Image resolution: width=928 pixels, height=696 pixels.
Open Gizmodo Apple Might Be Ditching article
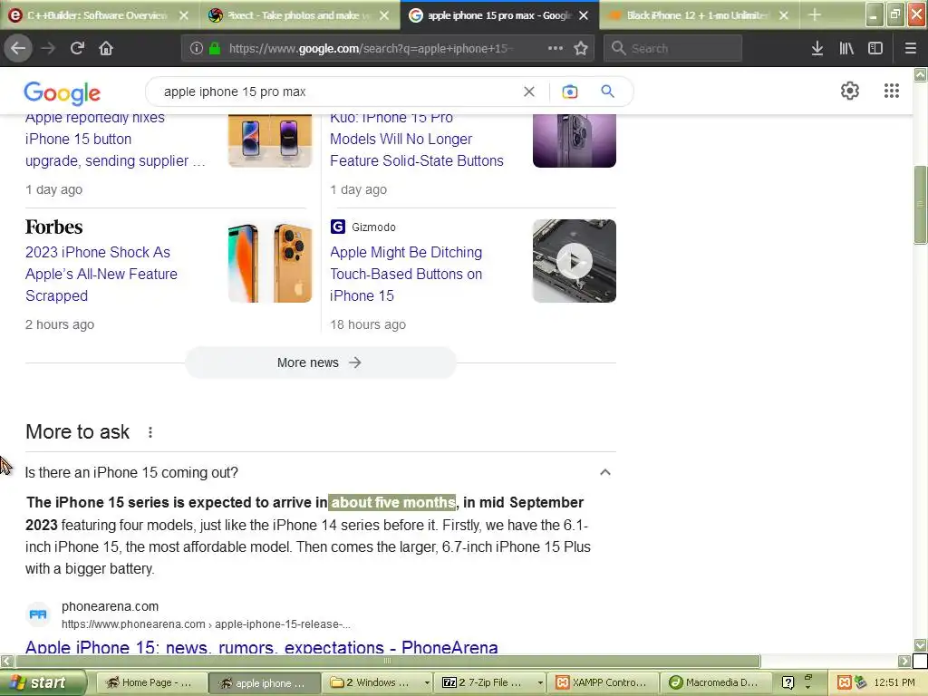tap(406, 274)
